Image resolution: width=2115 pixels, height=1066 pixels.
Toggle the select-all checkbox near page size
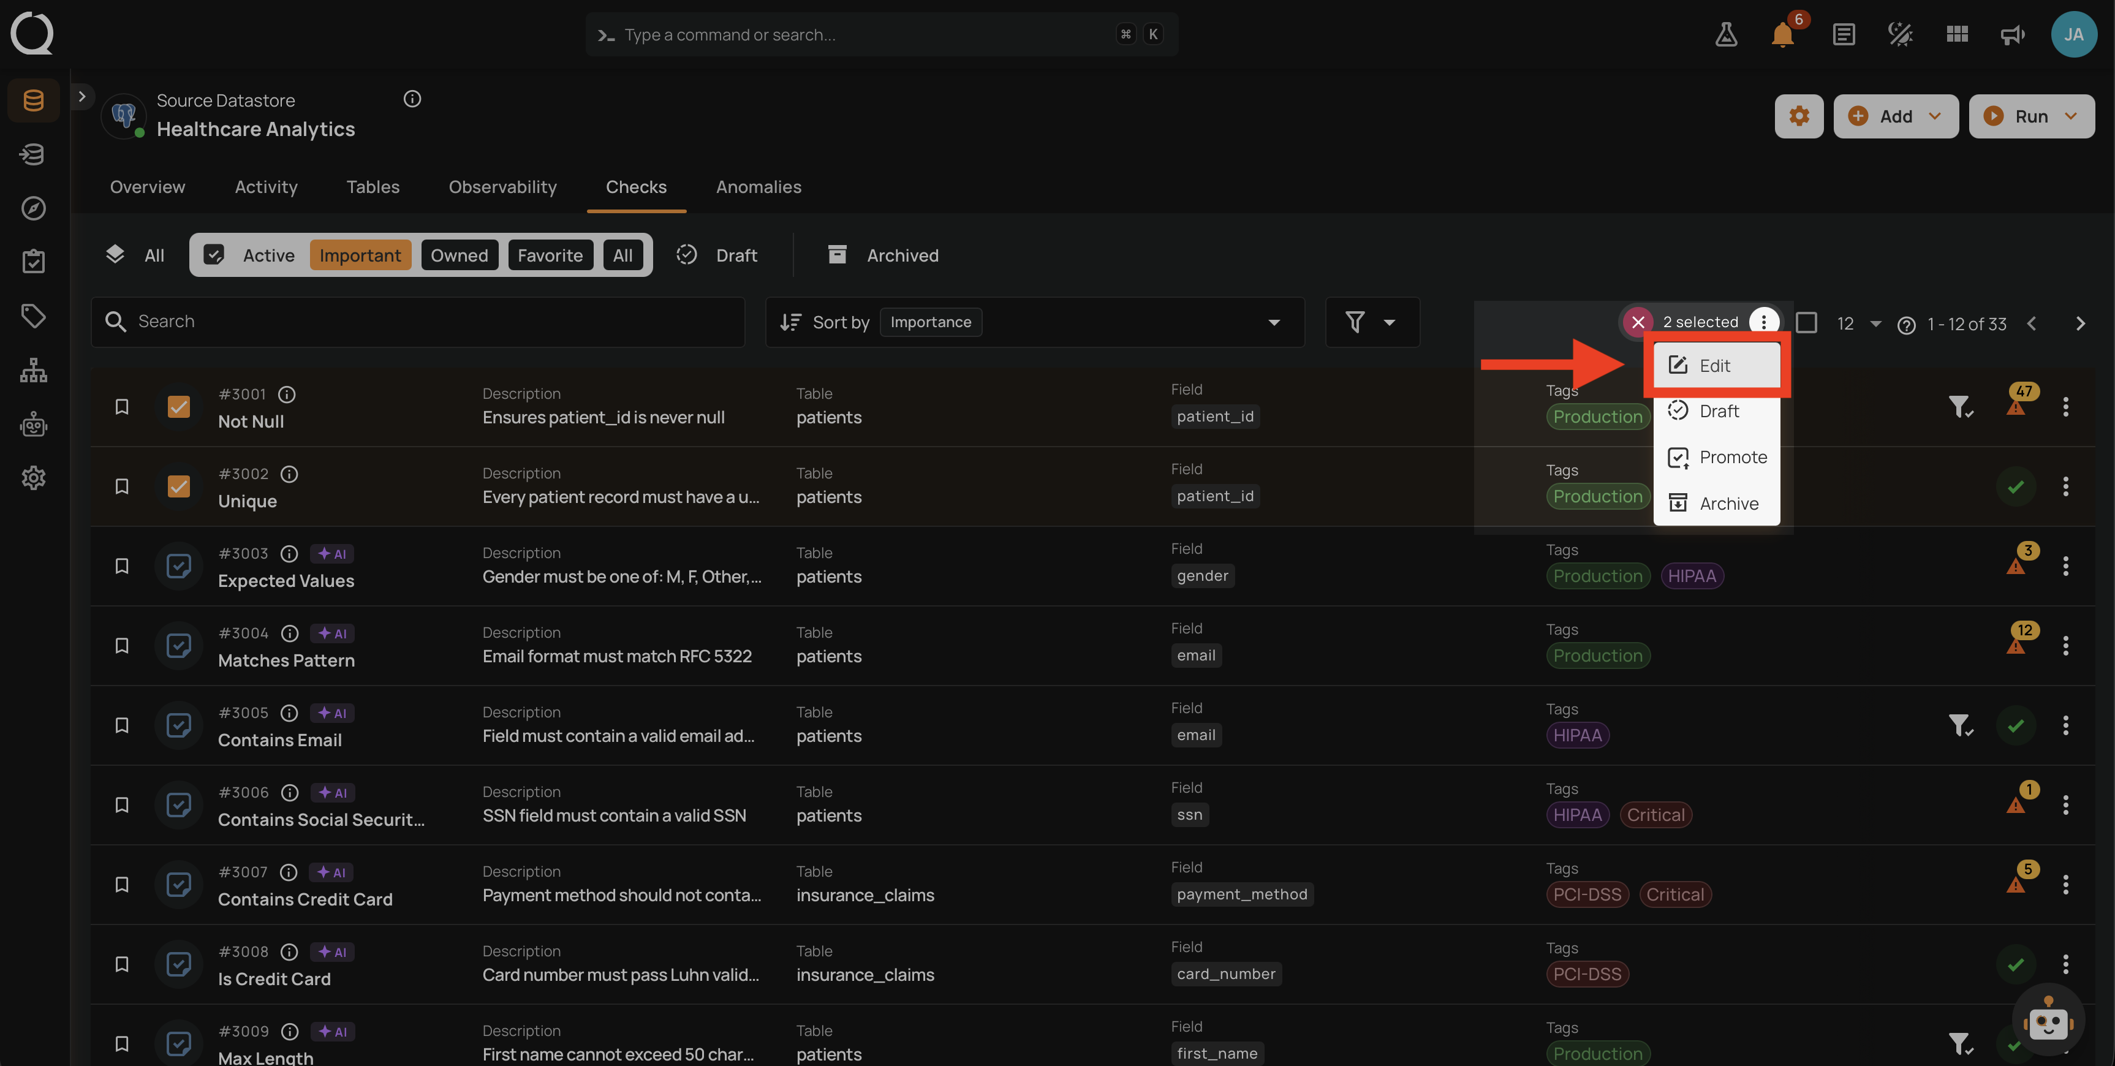[1806, 323]
